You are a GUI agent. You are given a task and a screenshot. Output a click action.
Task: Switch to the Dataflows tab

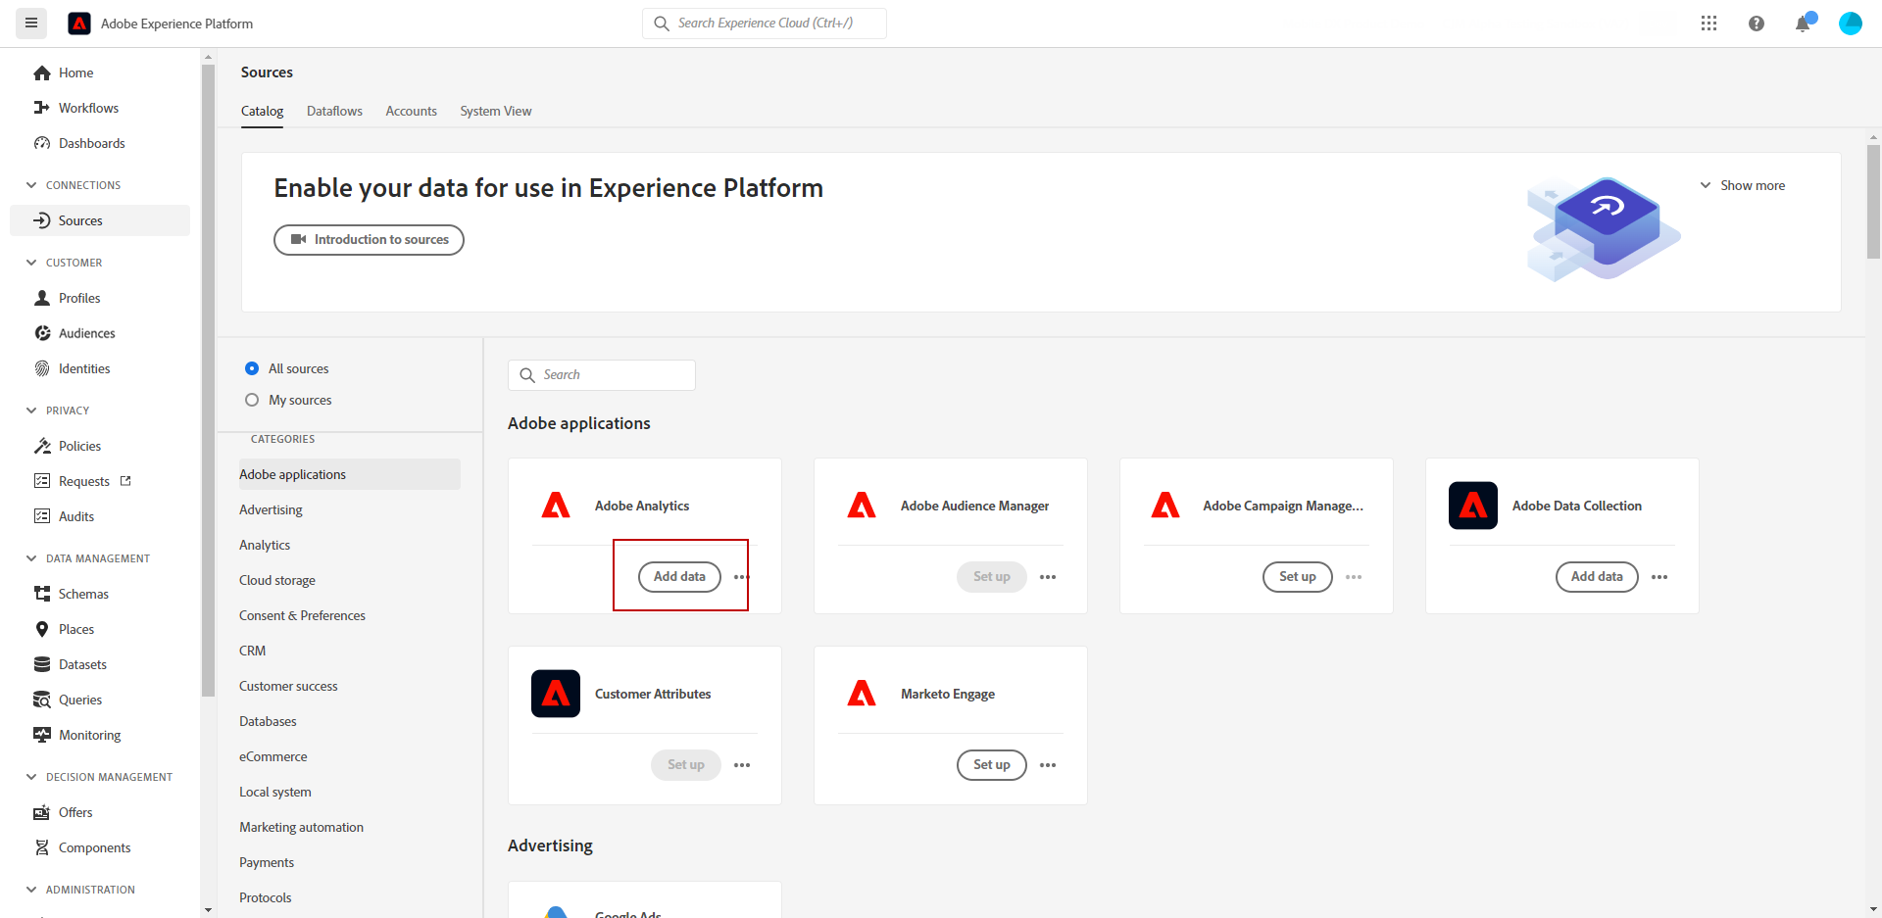coord(334,111)
